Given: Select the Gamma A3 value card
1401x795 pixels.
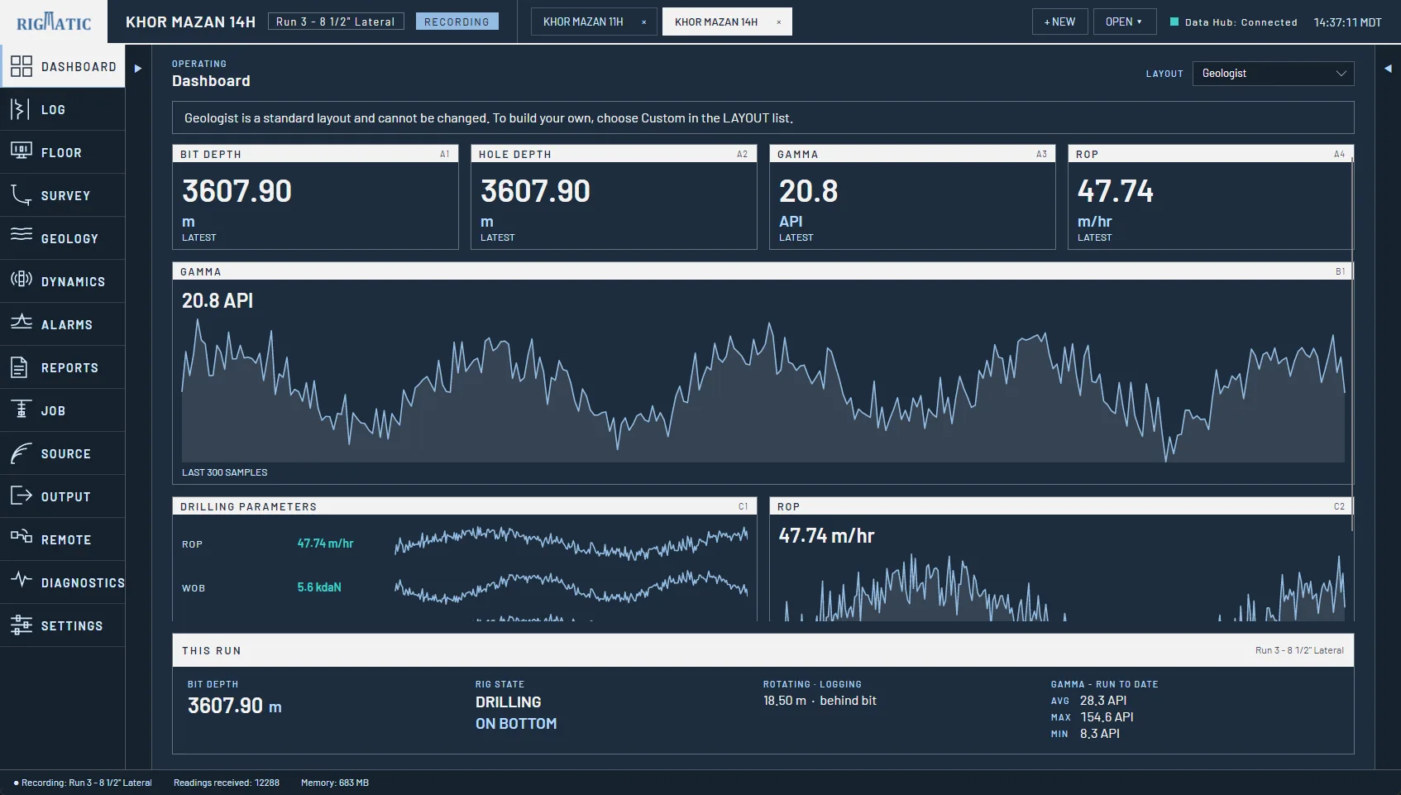Looking at the screenshot, I should pos(912,197).
